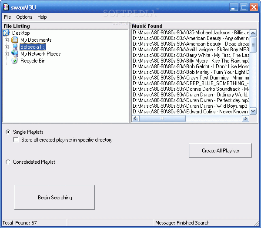Close the swaxM3U window
The width and height of the screenshot is (261, 228).
click(x=254, y=7)
